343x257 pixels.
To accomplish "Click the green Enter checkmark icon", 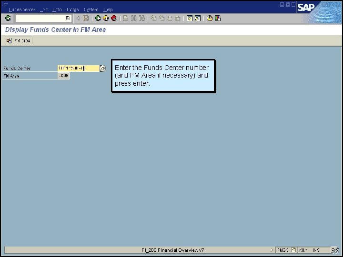I will coord(8,18).
